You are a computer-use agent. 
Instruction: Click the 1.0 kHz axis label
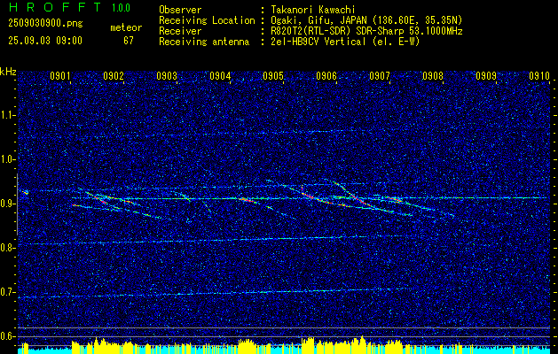pyautogui.click(x=7, y=159)
